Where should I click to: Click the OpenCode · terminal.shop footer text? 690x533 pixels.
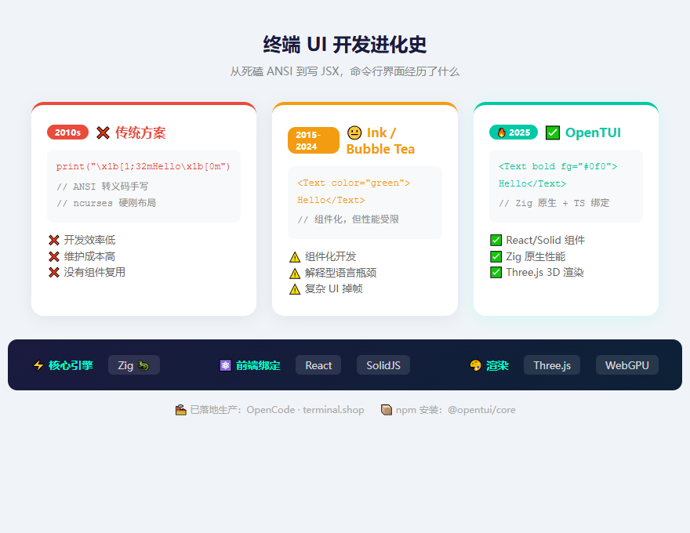tap(305, 410)
